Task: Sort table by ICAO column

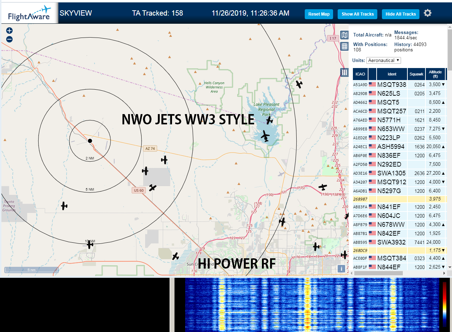Action: pyautogui.click(x=360, y=74)
